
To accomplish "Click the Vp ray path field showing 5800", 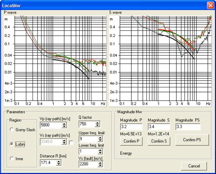I will [x=51, y=125].
